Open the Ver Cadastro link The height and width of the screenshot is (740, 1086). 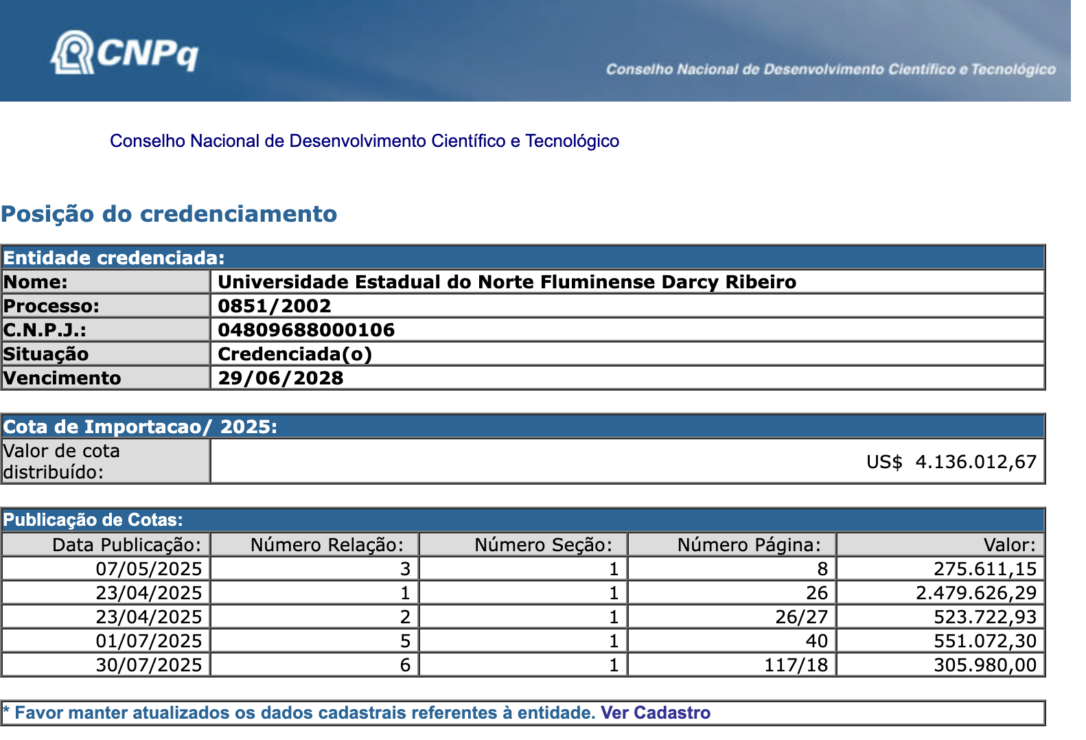point(655,713)
